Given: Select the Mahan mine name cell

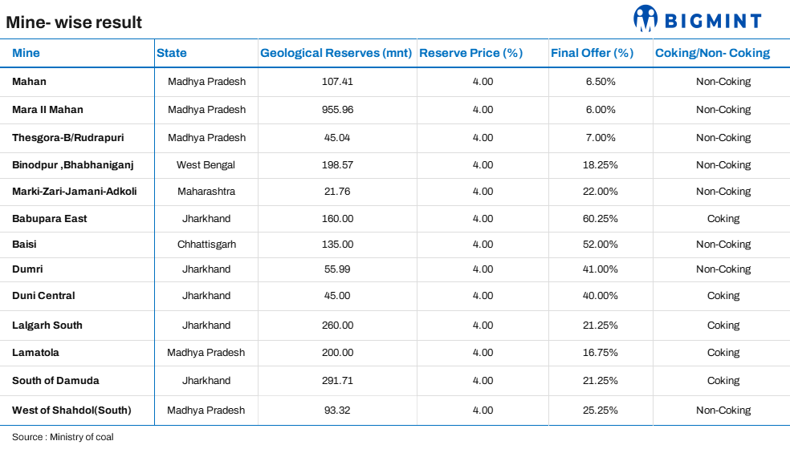Looking at the screenshot, I should click(29, 82).
